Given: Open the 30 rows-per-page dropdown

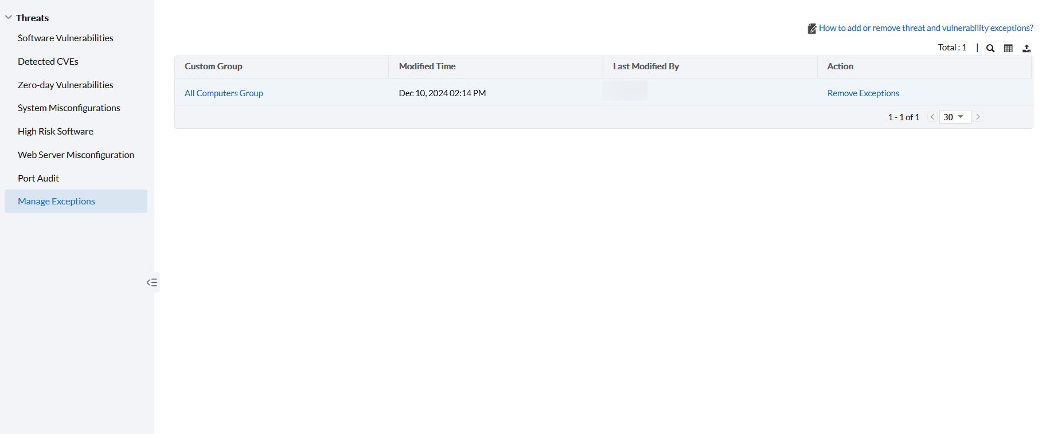Looking at the screenshot, I should click(x=955, y=117).
